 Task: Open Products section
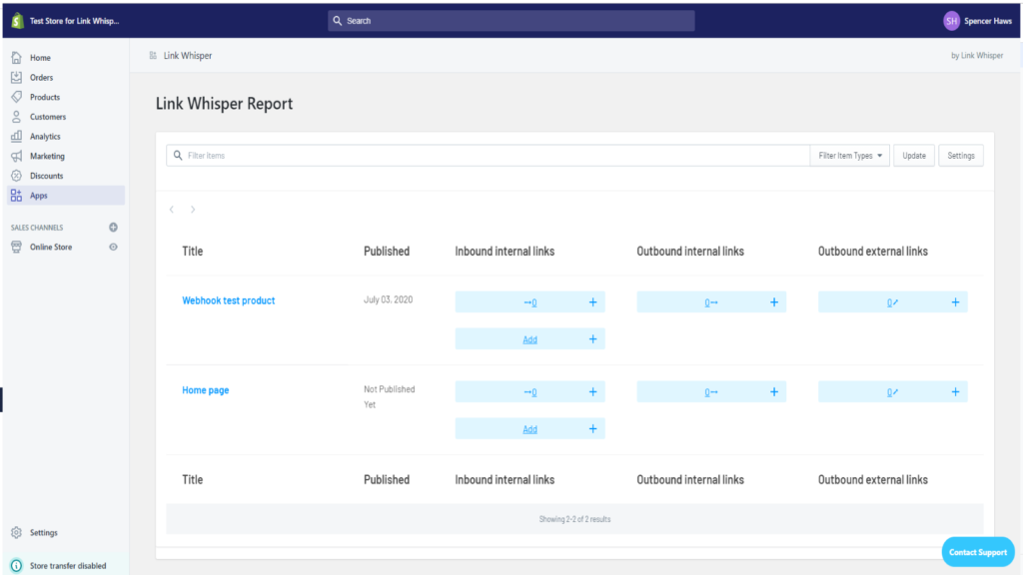click(x=44, y=97)
